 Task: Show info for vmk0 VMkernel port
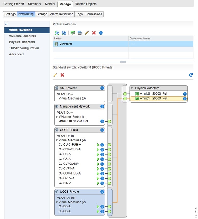pyautogui.click(x=102, y=121)
